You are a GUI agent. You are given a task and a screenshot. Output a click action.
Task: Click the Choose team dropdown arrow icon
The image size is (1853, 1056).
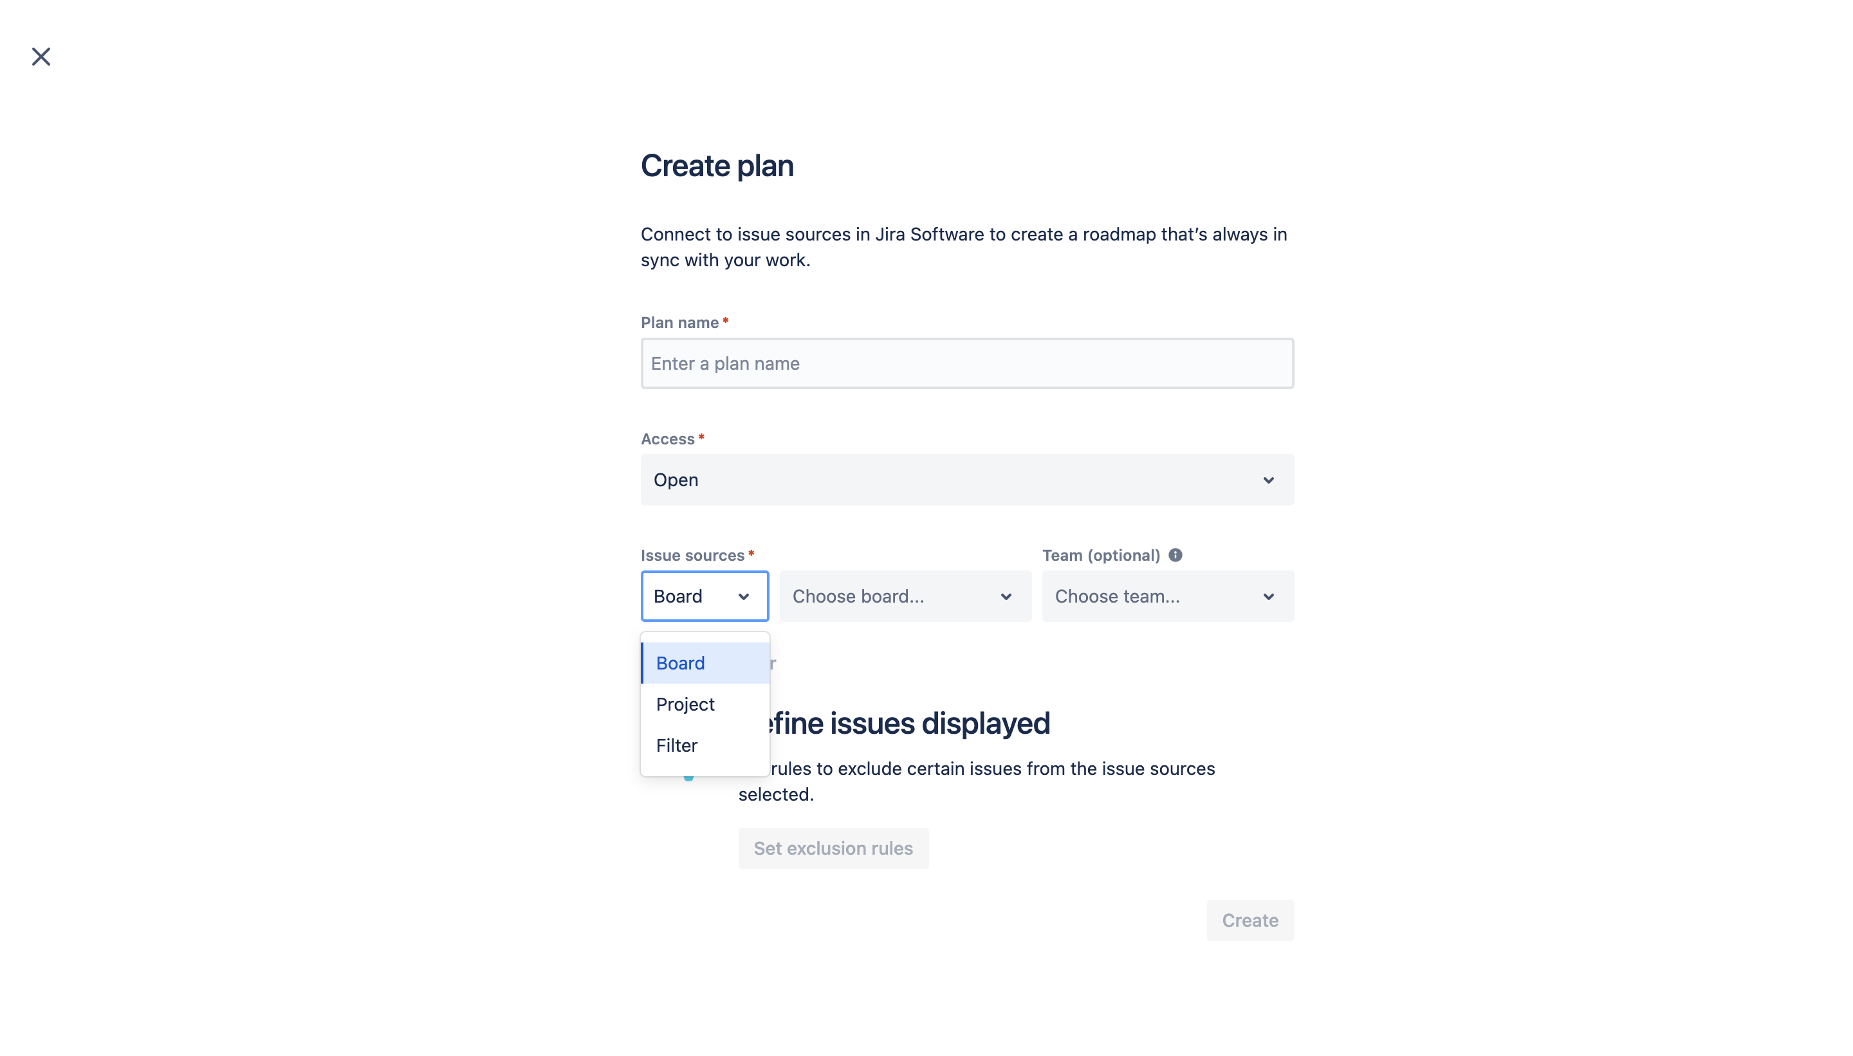click(1269, 596)
